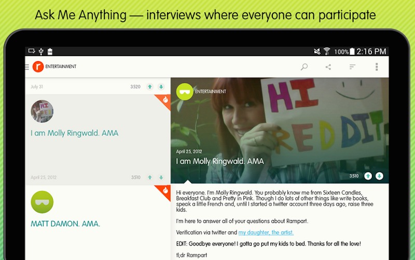The width and height of the screenshot is (415, 260).
Task: Open the hamburger navigation menu
Action: (x=27, y=67)
